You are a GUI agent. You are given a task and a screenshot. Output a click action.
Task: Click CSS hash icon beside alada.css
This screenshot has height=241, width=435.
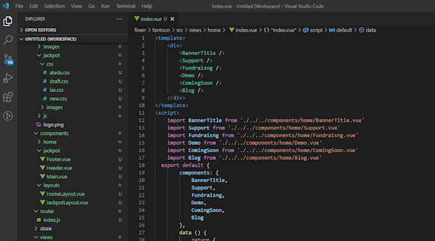point(45,73)
